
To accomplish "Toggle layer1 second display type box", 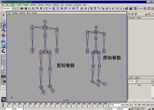I will [x=133, y=85].
